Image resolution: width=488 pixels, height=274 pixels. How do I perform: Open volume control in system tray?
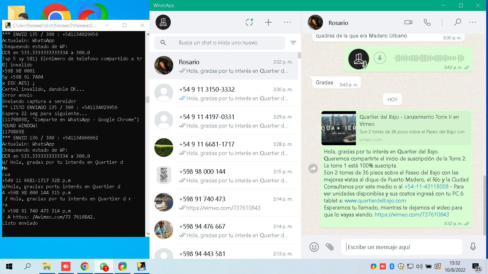click(x=419, y=267)
